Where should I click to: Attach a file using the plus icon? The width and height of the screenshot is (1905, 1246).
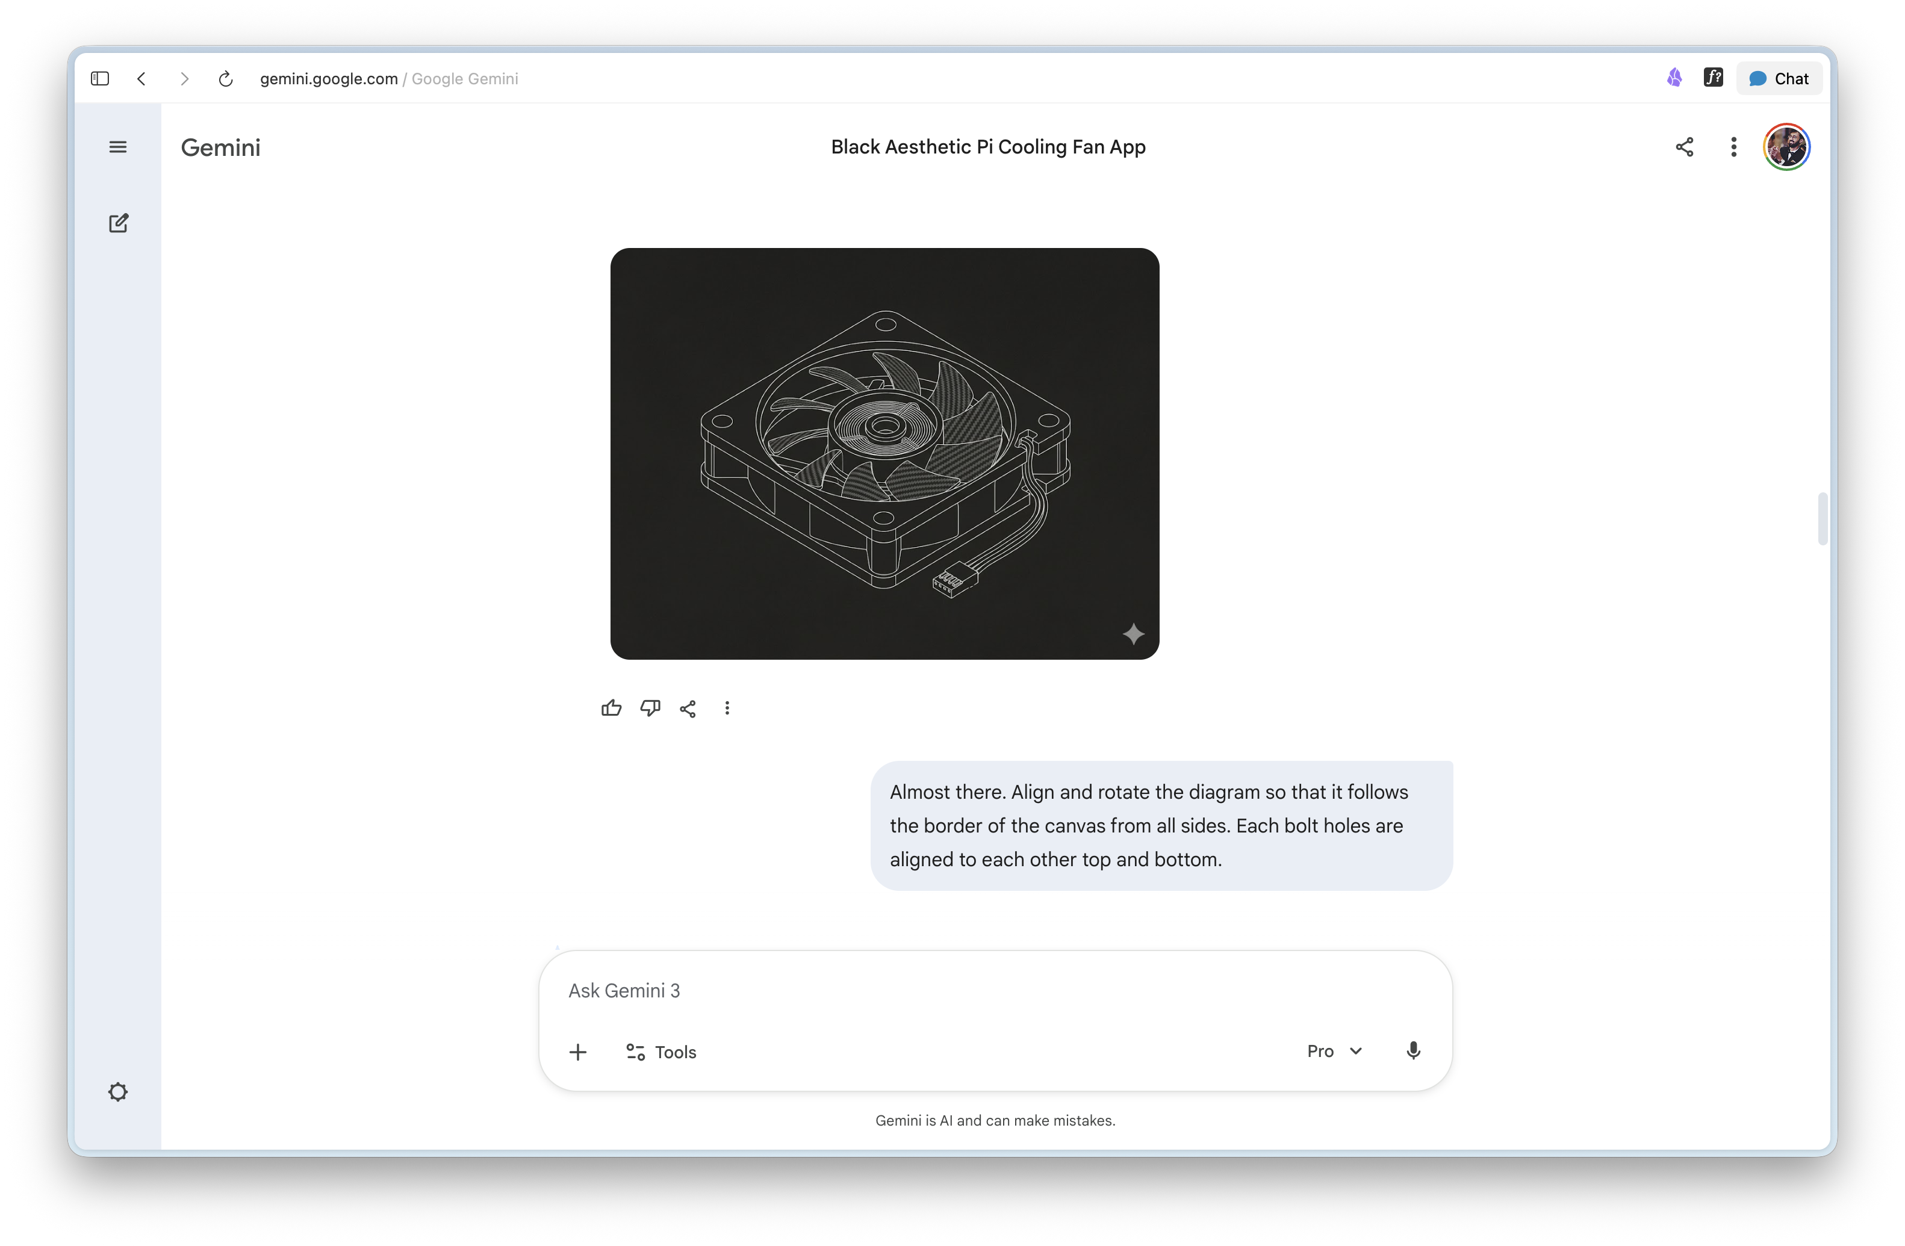(578, 1052)
